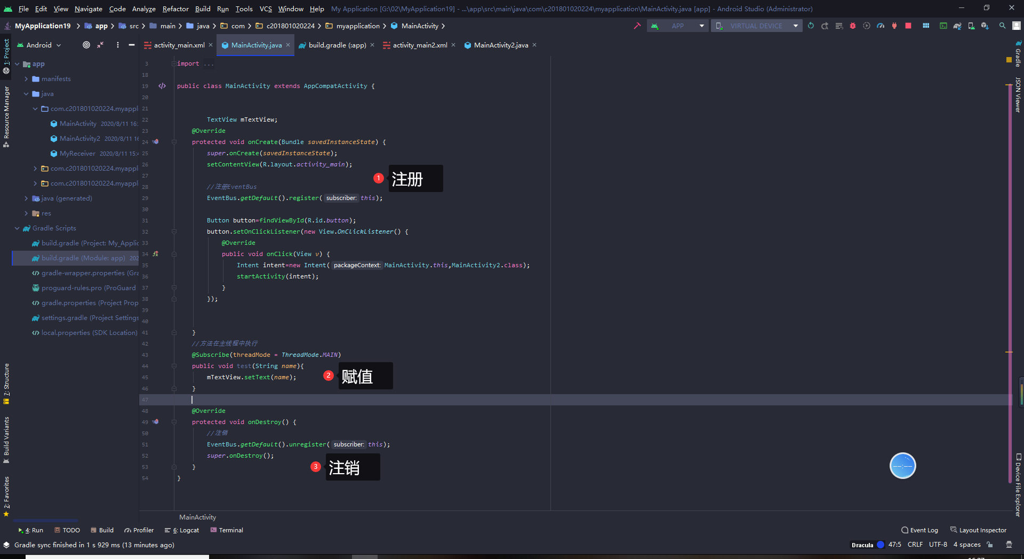Click the yellow inspection indicator at top right
This screenshot has height=559, width=1024.
point(1009,59)
